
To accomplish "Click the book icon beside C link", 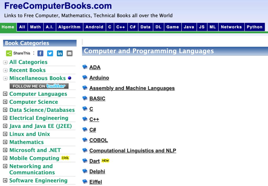I will (85, 109).
